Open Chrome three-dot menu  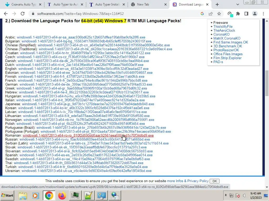263,14
